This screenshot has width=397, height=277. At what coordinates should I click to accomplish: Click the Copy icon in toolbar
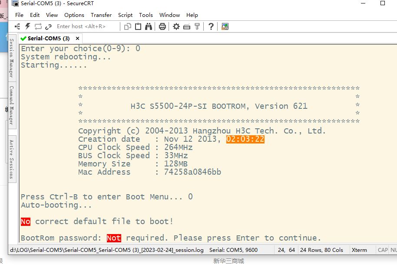(128, 26)
